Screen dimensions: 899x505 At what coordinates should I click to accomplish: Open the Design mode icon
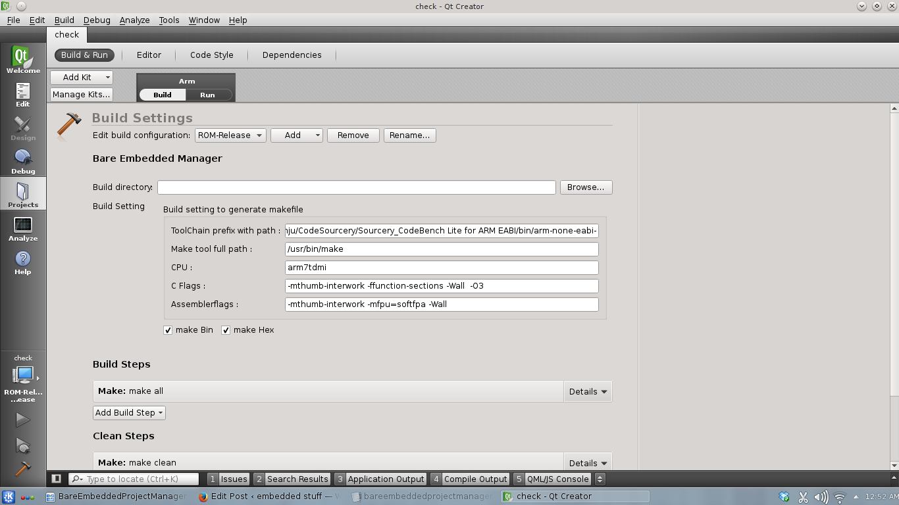pyautogui.click(x=23, y=128)
